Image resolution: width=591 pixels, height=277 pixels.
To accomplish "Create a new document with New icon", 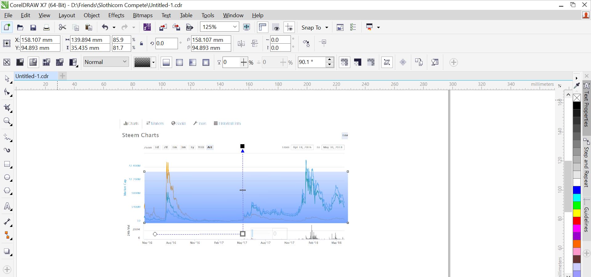I will point(7,27).
